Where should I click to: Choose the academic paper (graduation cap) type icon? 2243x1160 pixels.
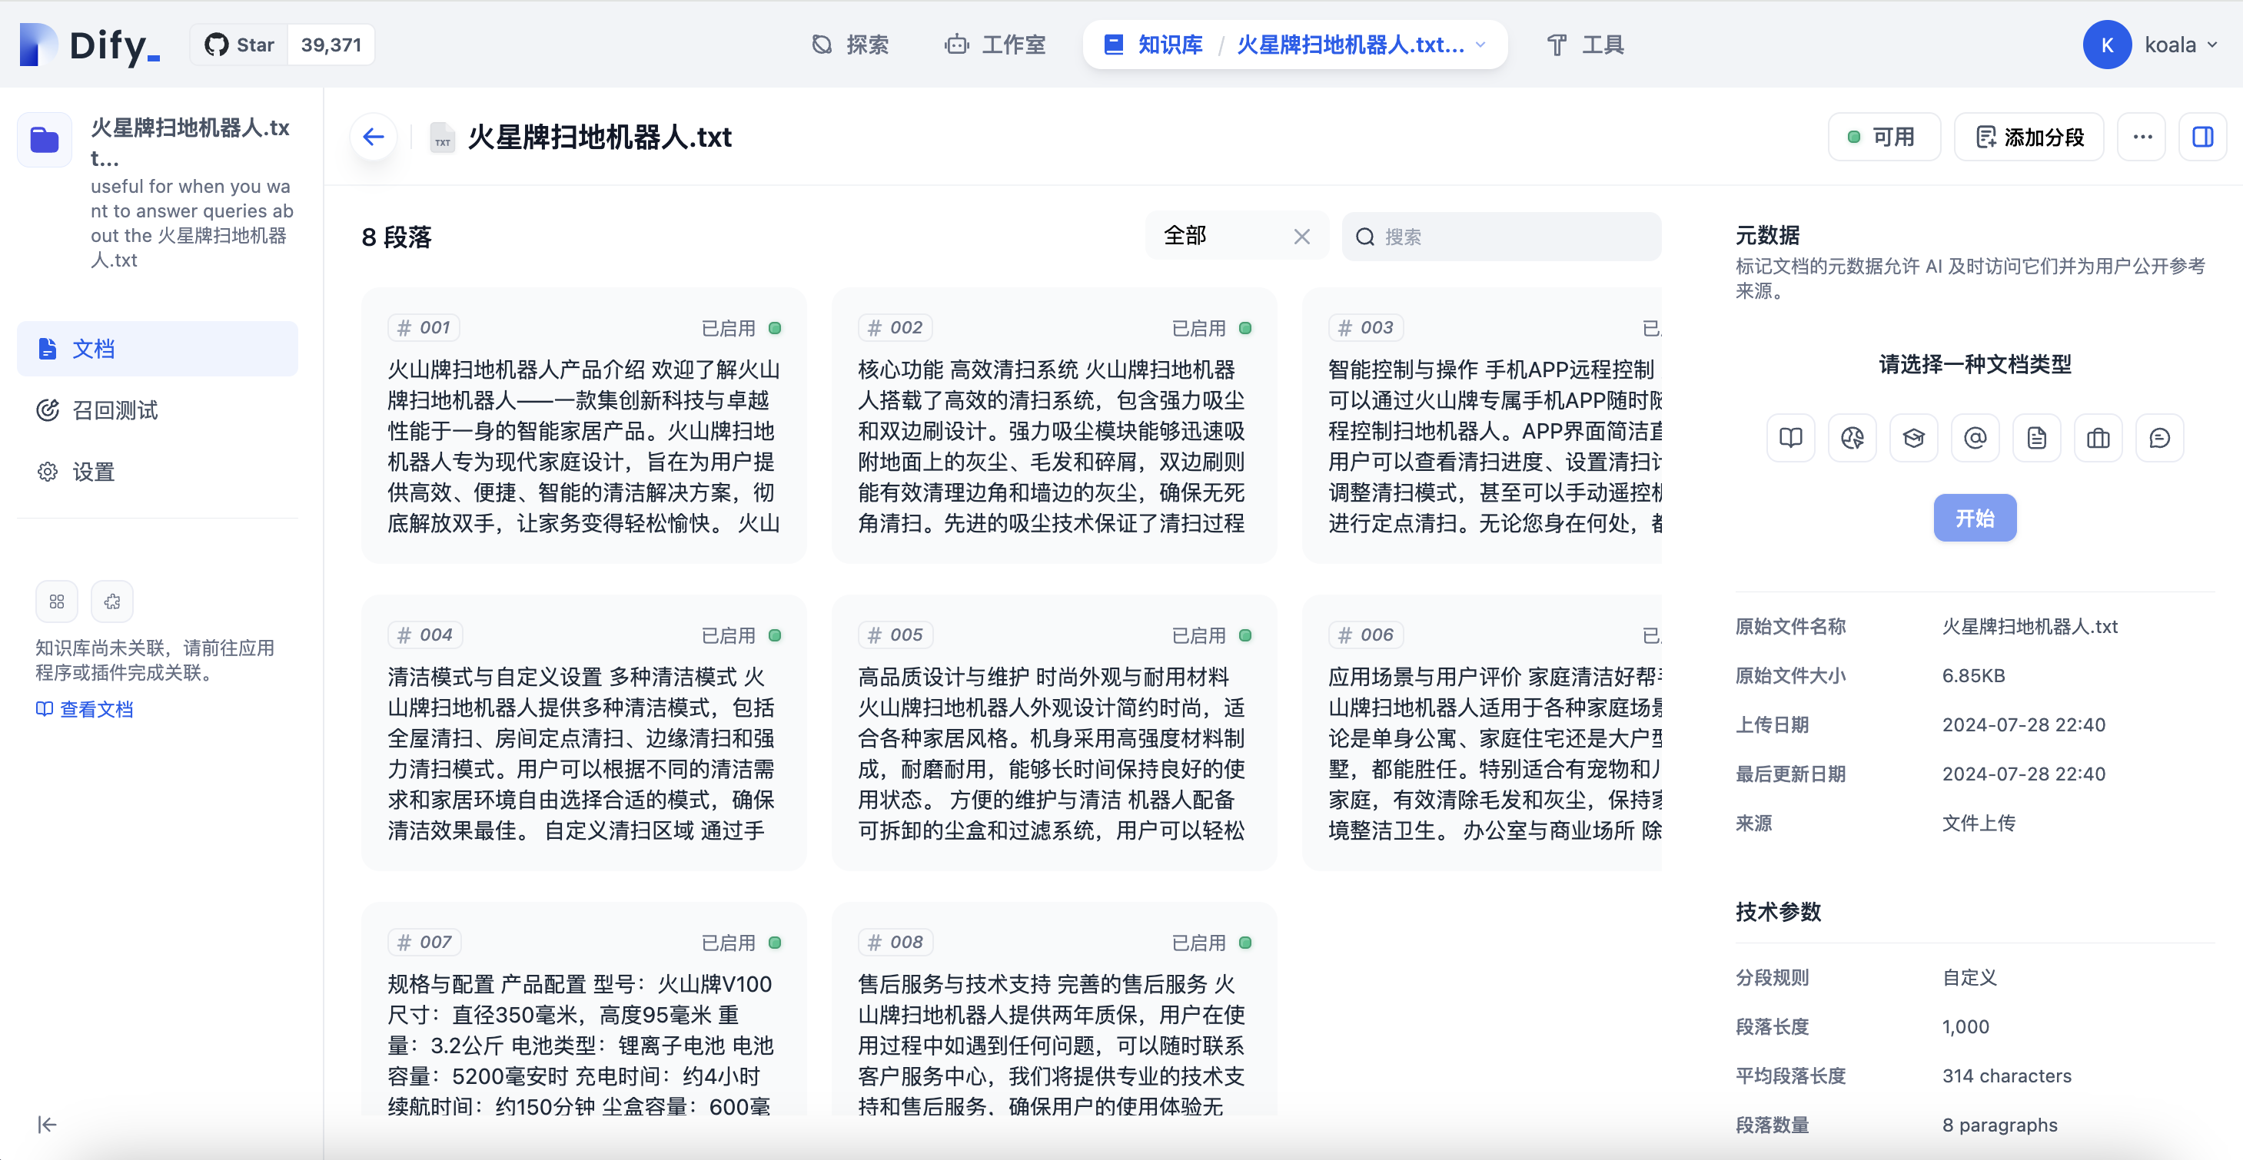pos(1914,438)
